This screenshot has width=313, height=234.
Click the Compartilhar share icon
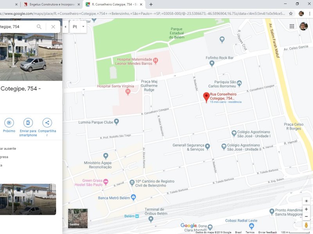coord(47,123)
